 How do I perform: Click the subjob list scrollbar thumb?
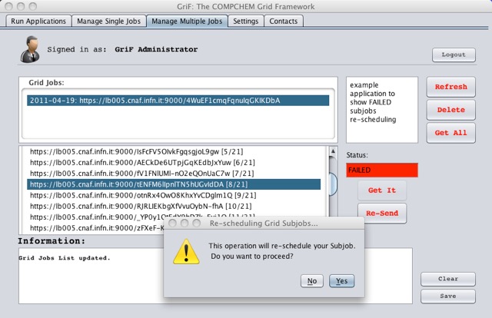point(333,184)
